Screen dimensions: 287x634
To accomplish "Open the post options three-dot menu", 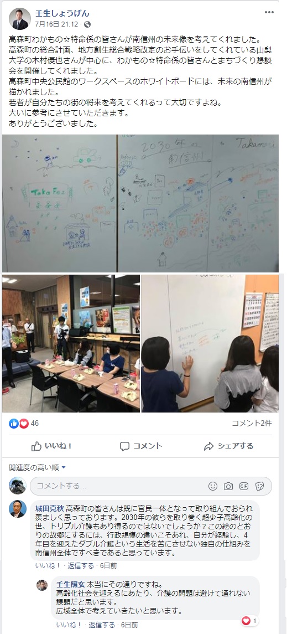I will (x=269, y=13).
